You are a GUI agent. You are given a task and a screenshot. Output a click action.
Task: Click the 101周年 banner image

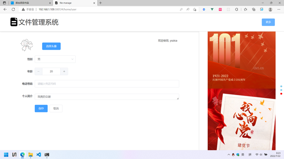[242, 60]
